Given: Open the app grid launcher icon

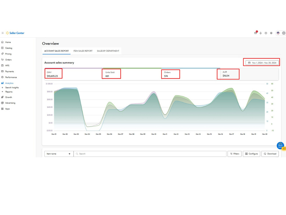Looking at the screenshot, I should (3, 33).
